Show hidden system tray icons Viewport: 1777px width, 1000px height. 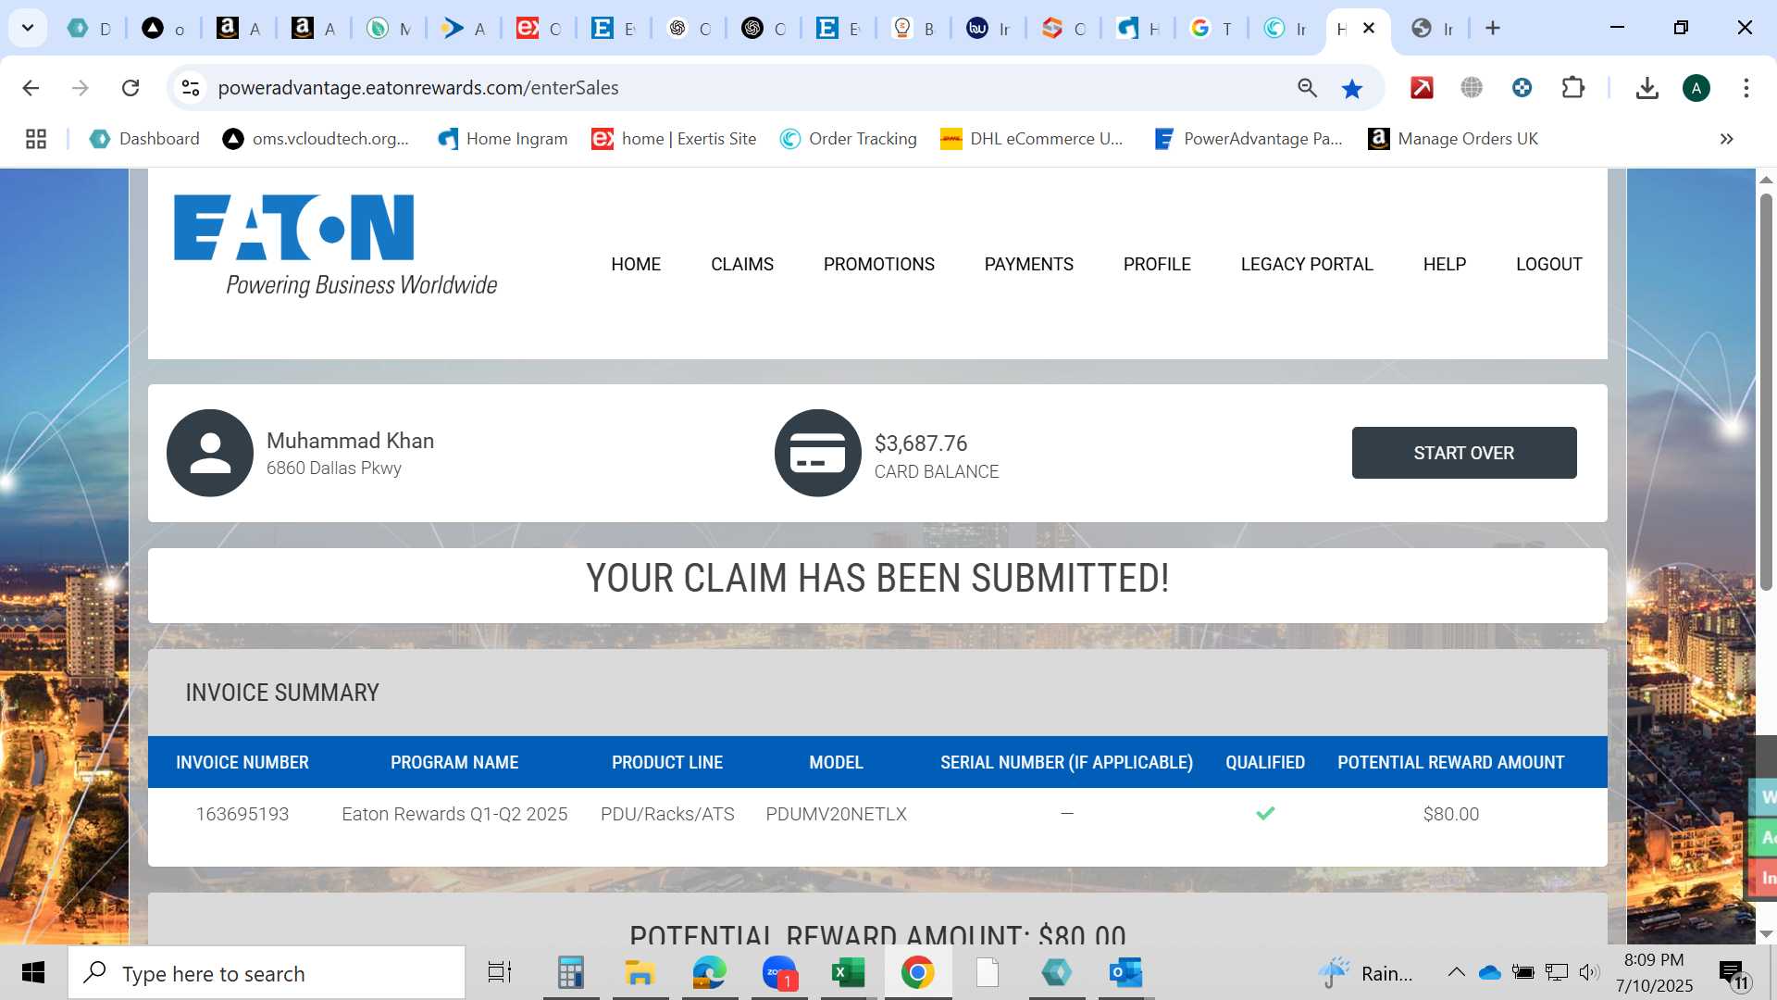click(x=1456, y=972)
